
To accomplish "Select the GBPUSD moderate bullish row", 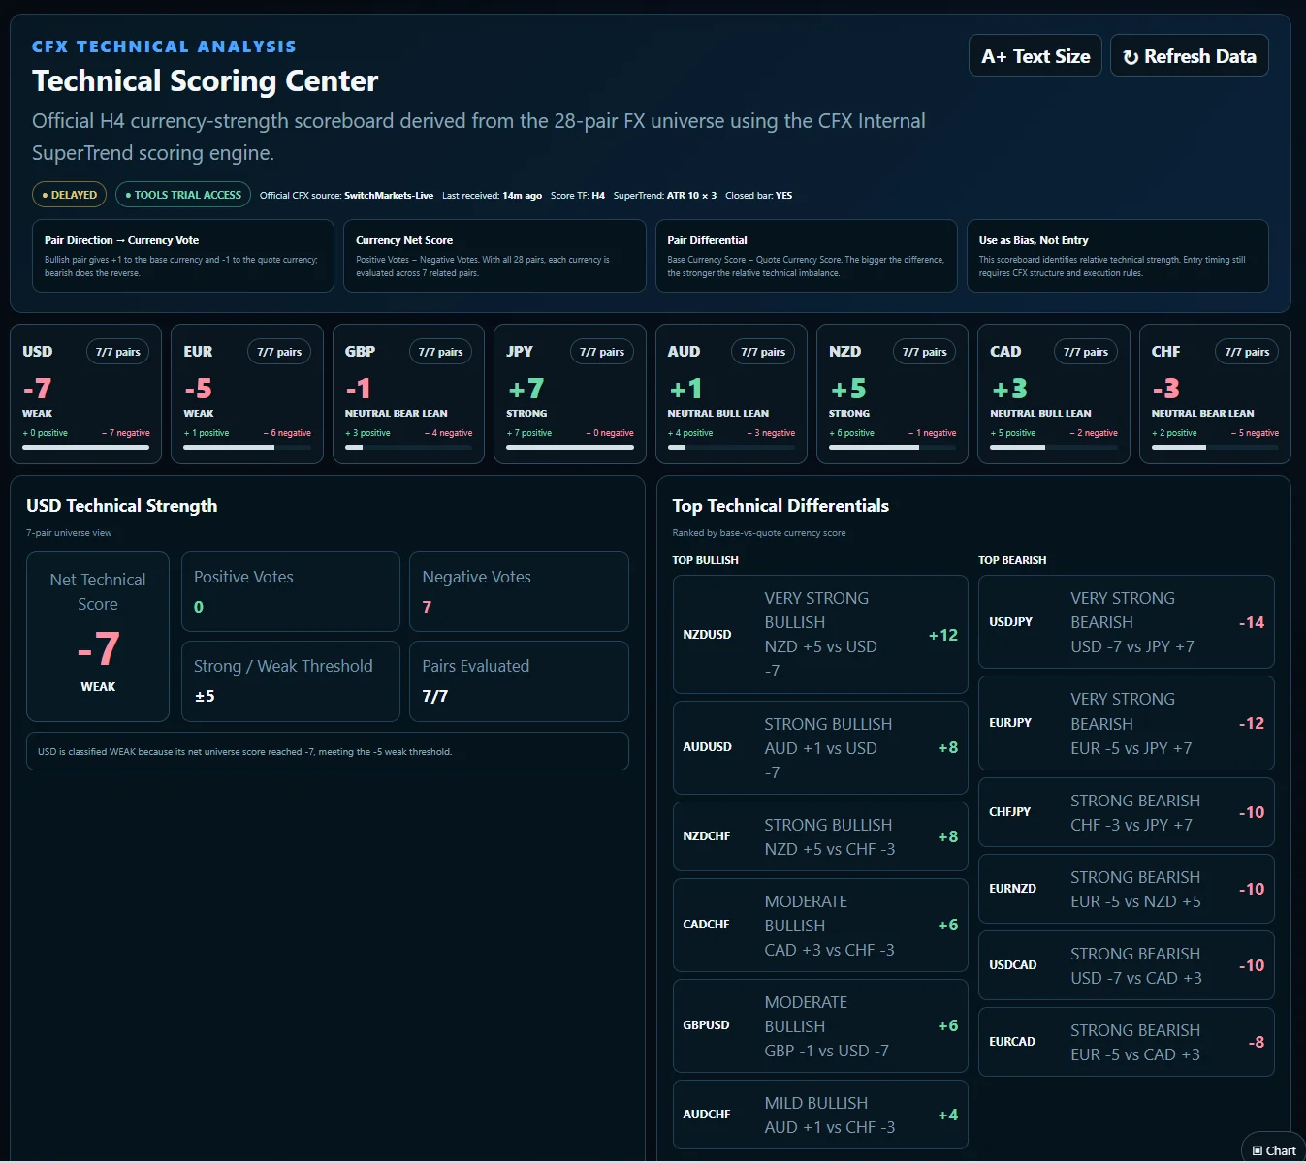I will coord(820,1025).
